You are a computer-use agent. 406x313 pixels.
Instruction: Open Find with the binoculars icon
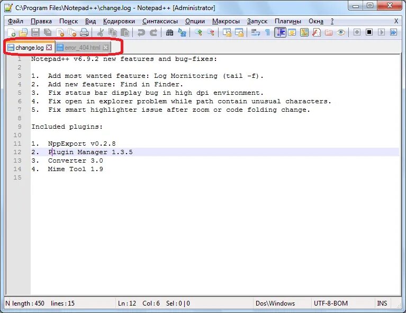(169, 33)
